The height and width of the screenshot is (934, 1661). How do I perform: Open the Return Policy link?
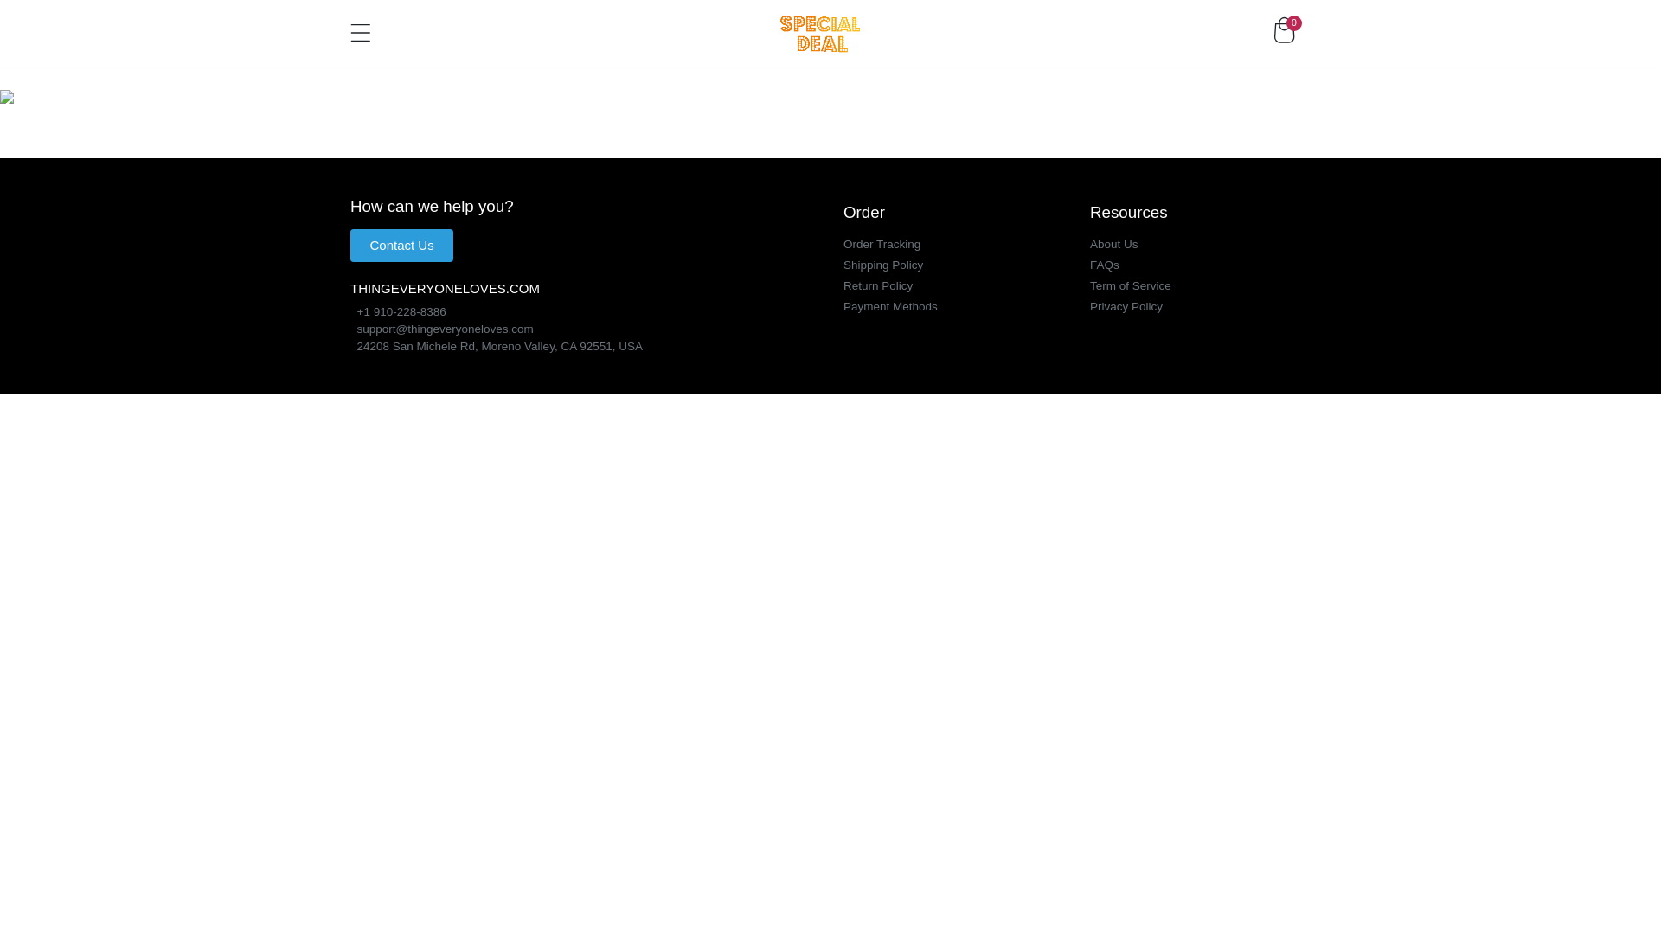pyautogui.click(x=877, y=286)
